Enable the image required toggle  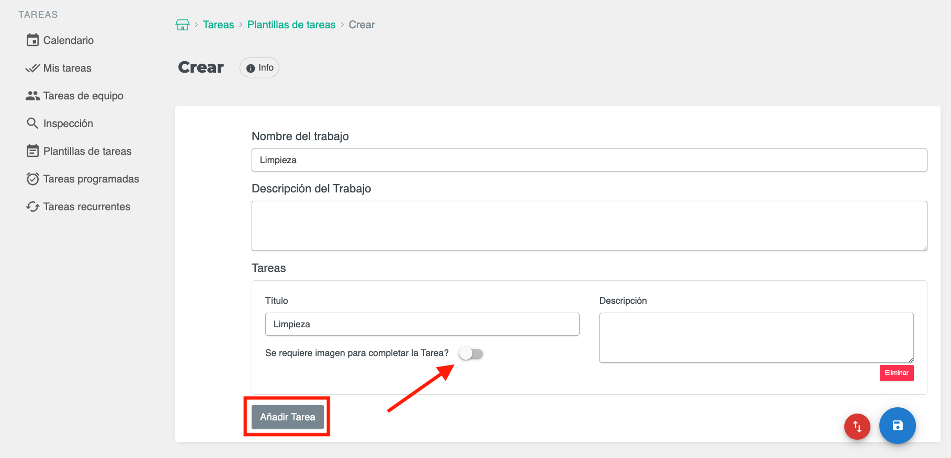tap(471, 354)
